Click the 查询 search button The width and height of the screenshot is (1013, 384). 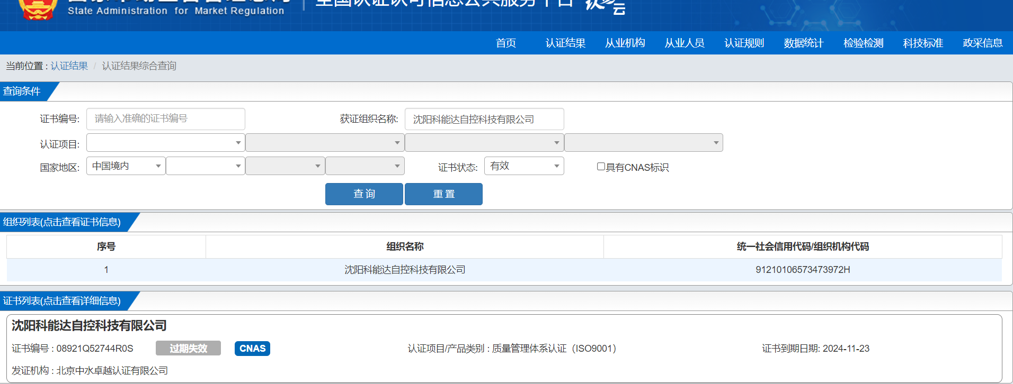(364, 194)
